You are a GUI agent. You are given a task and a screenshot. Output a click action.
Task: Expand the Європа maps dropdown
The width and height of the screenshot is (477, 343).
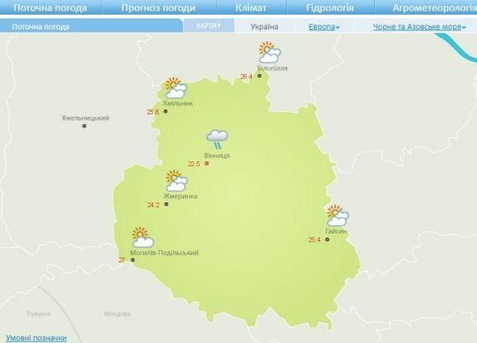[324, 27]
